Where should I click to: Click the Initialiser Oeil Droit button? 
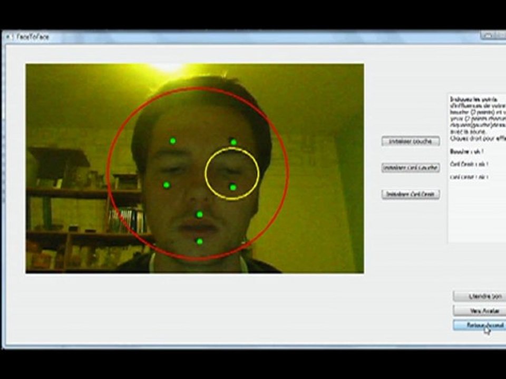pyautogui.click(x=411, y=194)
